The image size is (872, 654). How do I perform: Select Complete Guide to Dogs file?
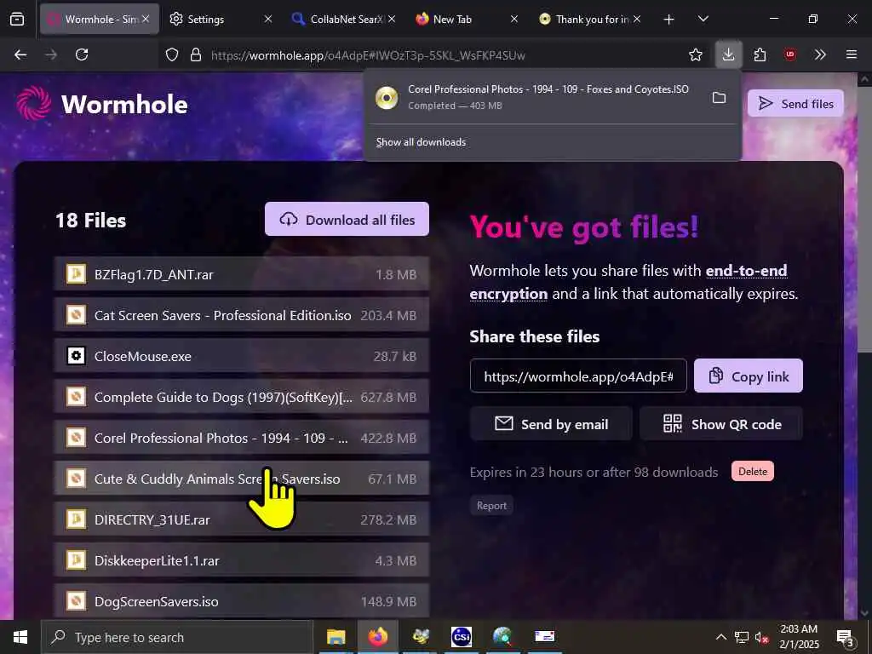pos(241,397)
